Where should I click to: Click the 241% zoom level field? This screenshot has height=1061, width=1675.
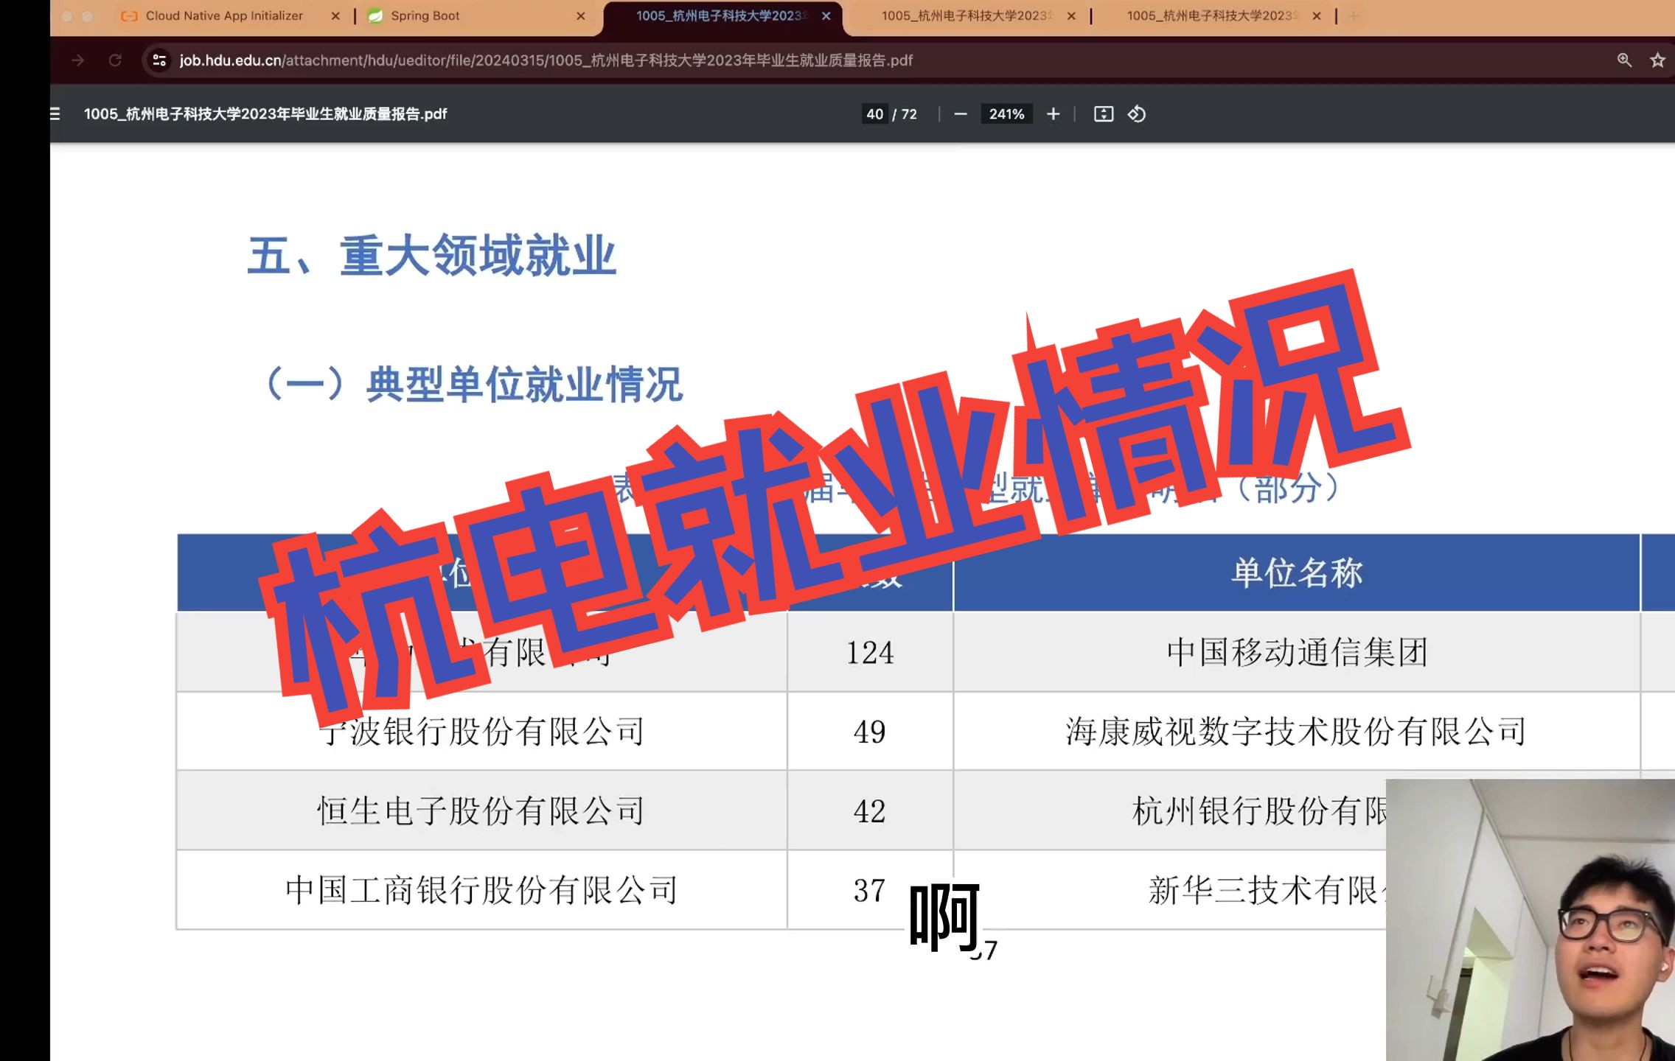(x=1006, y=113)
